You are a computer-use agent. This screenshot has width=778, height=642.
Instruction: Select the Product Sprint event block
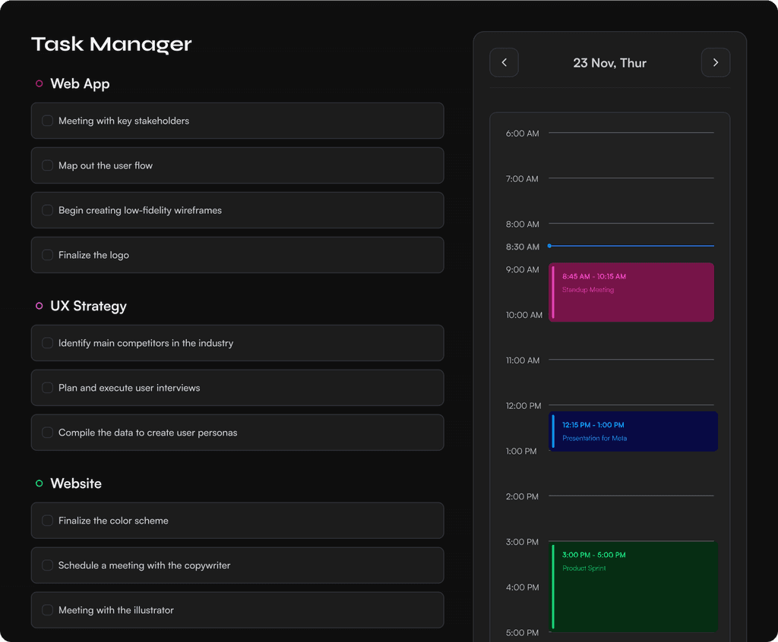click(633, 587)
